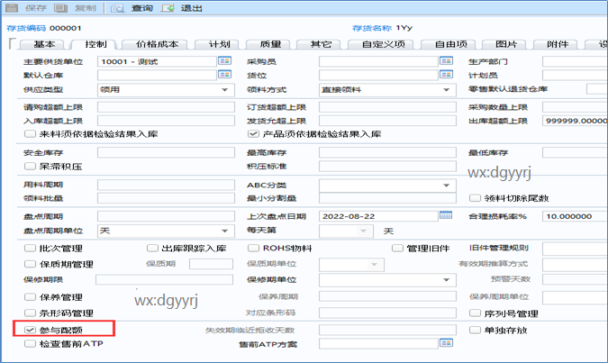Click 最小分割量 input field

(387, 198)
